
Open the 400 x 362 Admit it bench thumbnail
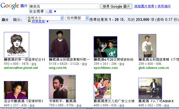coord(150,88)
